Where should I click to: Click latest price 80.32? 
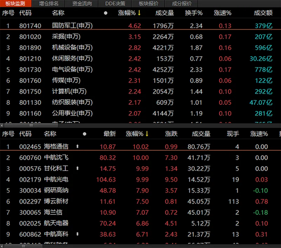[x=108, y=158]
